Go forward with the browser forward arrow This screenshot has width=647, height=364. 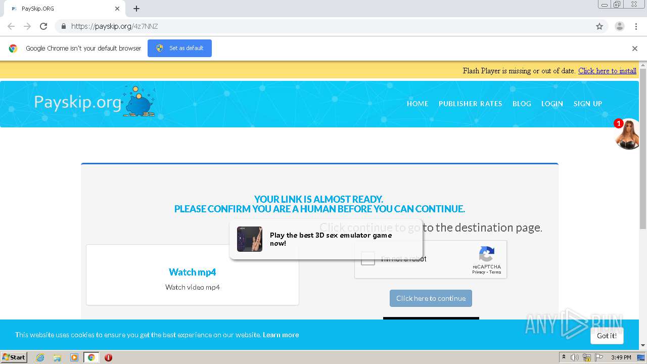click(27, 26)
